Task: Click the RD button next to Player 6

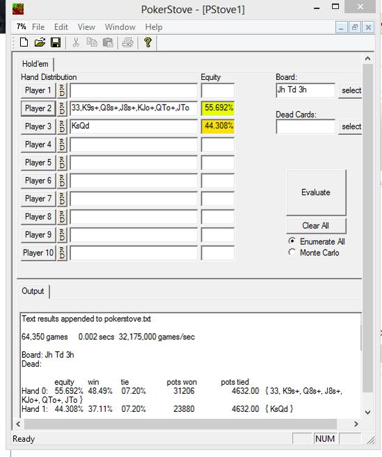Action: point(62,181)
